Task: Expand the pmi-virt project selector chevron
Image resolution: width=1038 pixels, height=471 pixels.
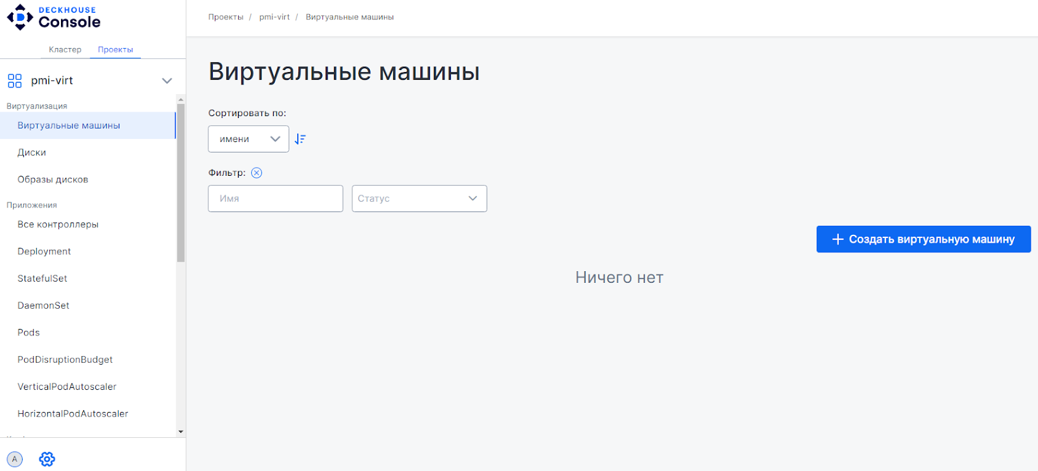Action: pyautogui.click(x=167, y=80)
